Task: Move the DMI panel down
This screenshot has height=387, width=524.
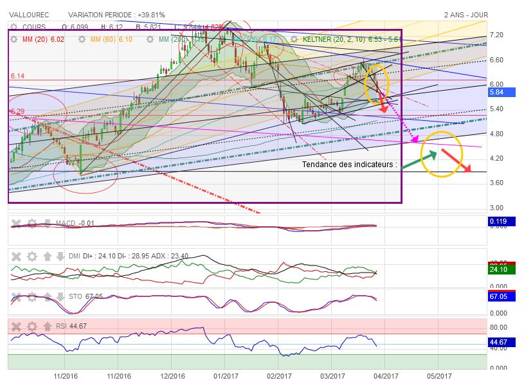Action: (x=60, y=256)
